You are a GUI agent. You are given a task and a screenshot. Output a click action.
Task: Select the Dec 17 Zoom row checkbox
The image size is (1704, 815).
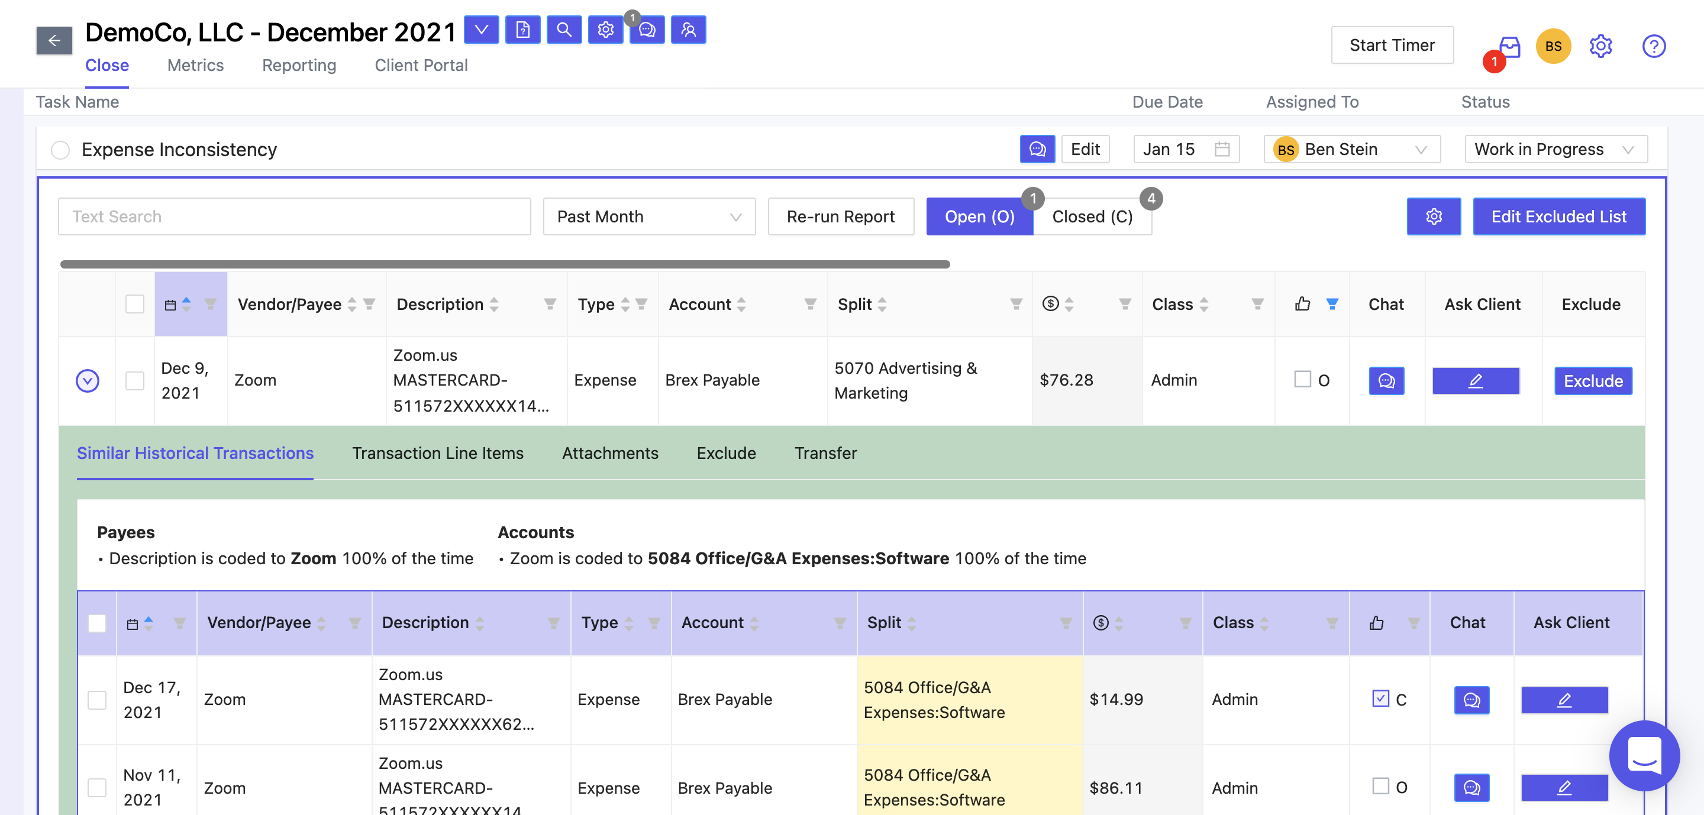click(x=96, y=700)
